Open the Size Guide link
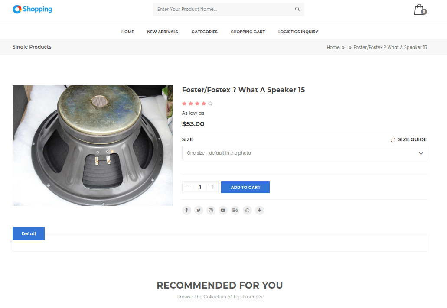Image resolution: width=447 pixels, height=308 pixels. point(408,139)
